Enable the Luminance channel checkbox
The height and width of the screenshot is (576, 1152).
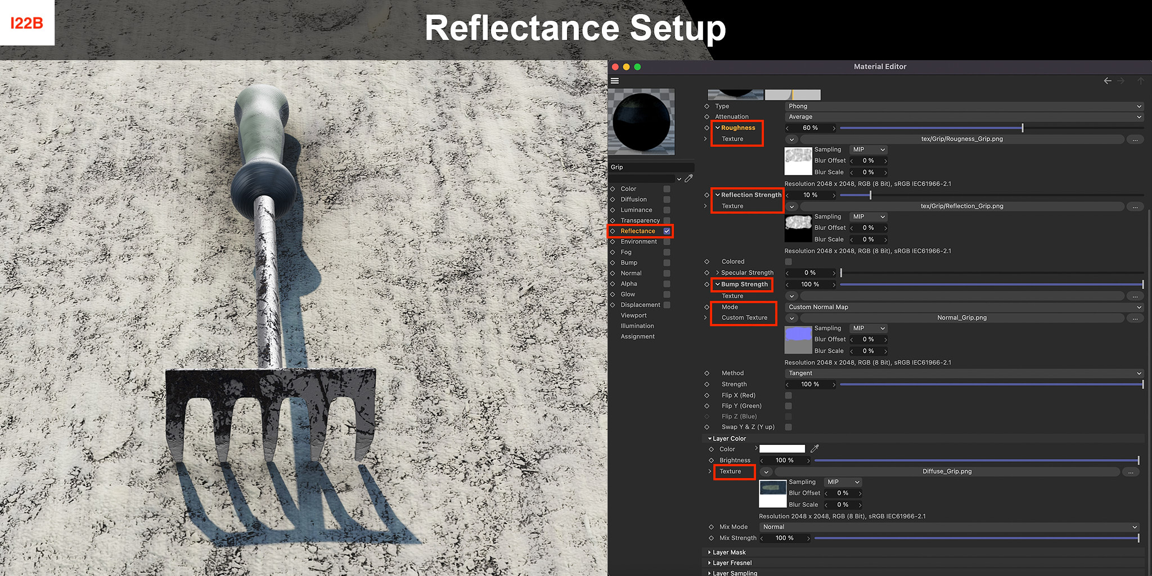667,210
